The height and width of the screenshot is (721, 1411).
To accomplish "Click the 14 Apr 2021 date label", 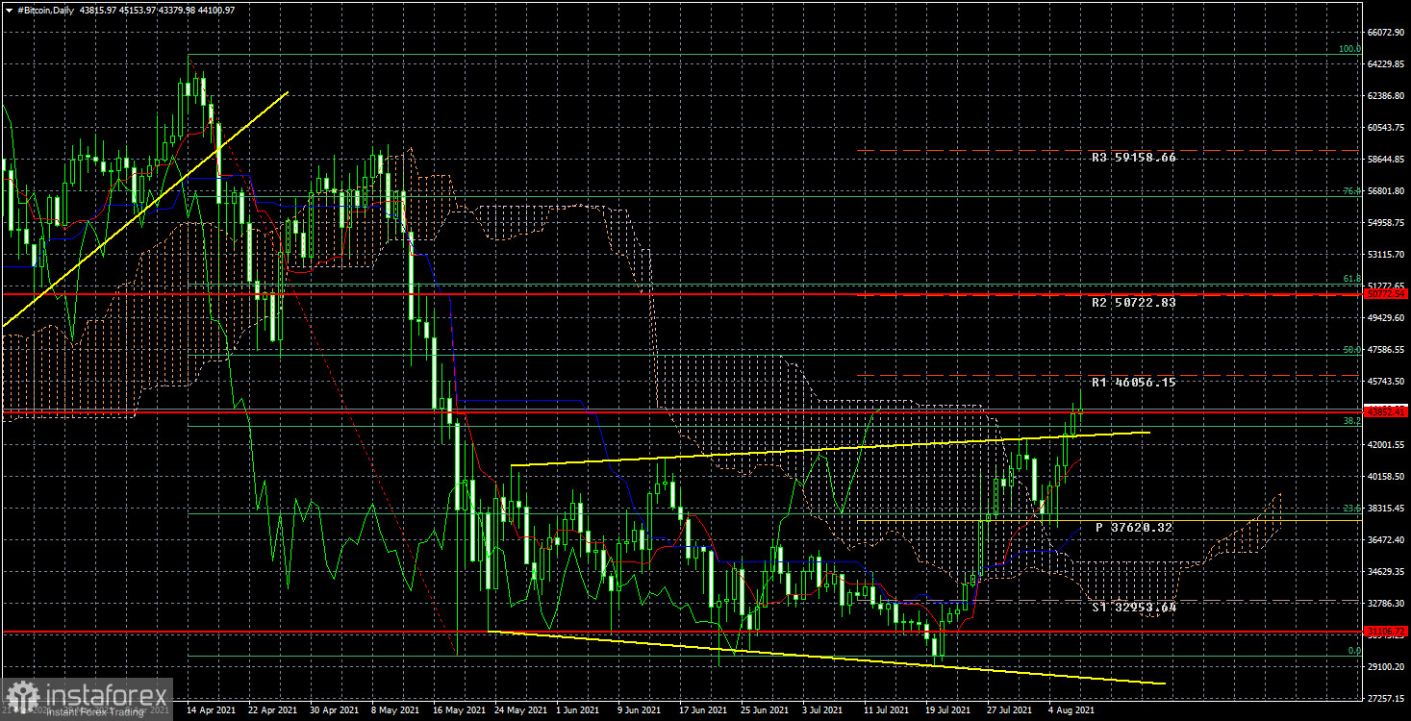I will point(211,711).
